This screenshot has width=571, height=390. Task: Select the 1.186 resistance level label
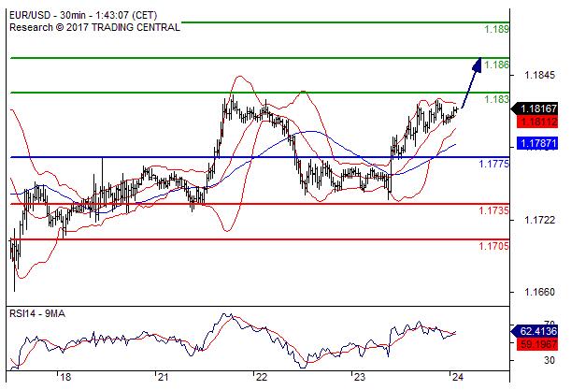[x=496, y=65]
